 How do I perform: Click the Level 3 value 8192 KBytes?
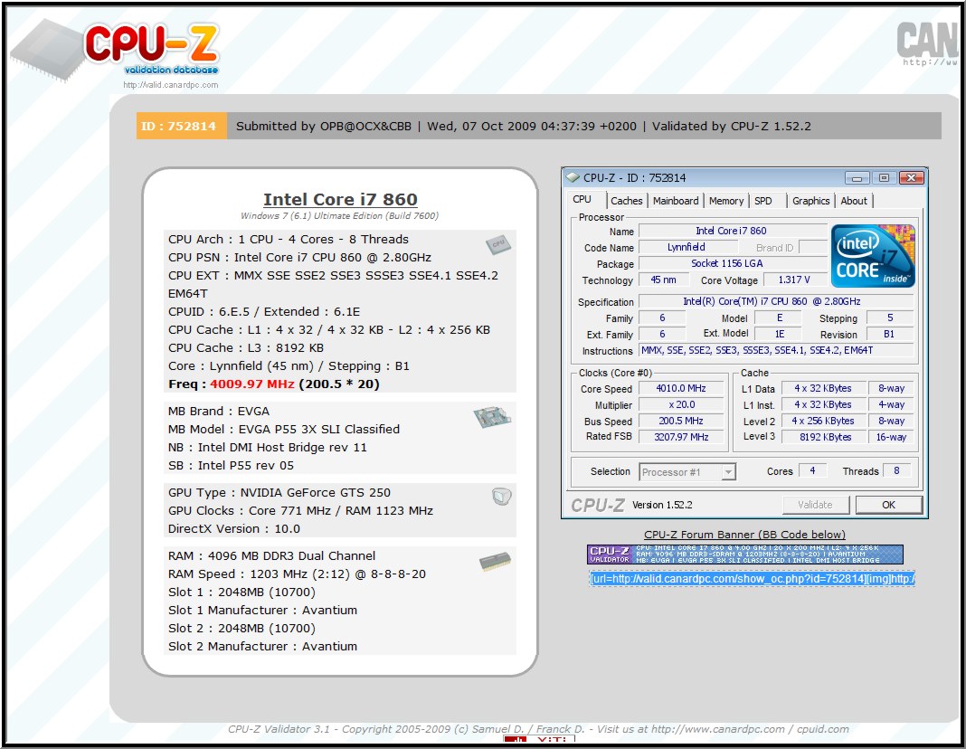pos(823,437)
